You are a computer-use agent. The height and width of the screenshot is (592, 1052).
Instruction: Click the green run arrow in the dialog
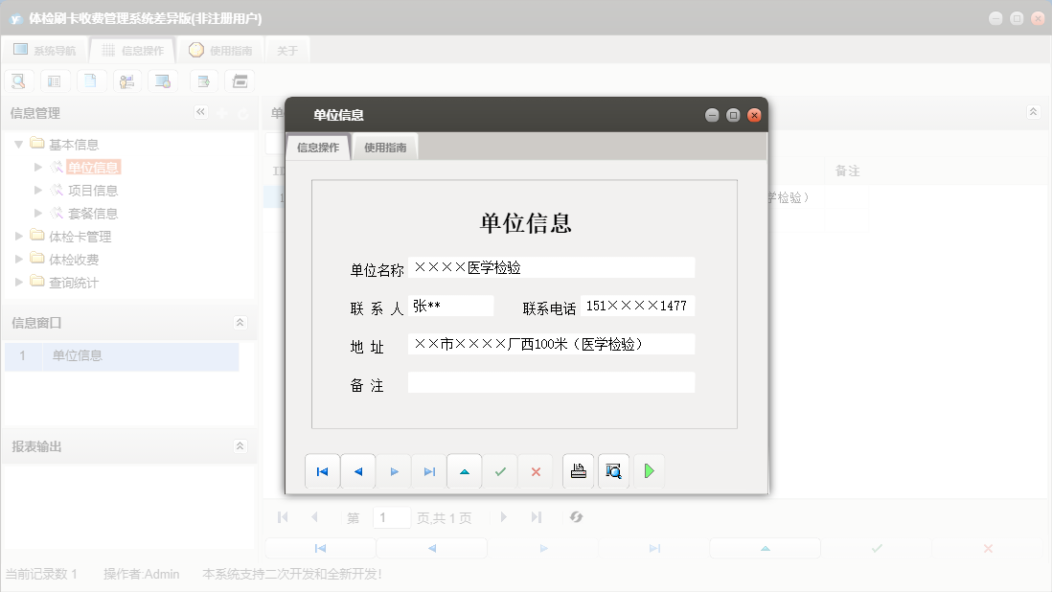[x=649, y=470]
